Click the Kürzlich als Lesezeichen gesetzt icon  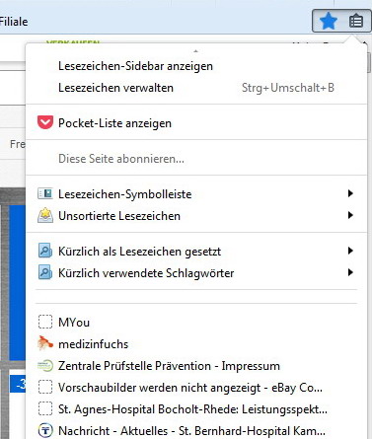(45, 251)
